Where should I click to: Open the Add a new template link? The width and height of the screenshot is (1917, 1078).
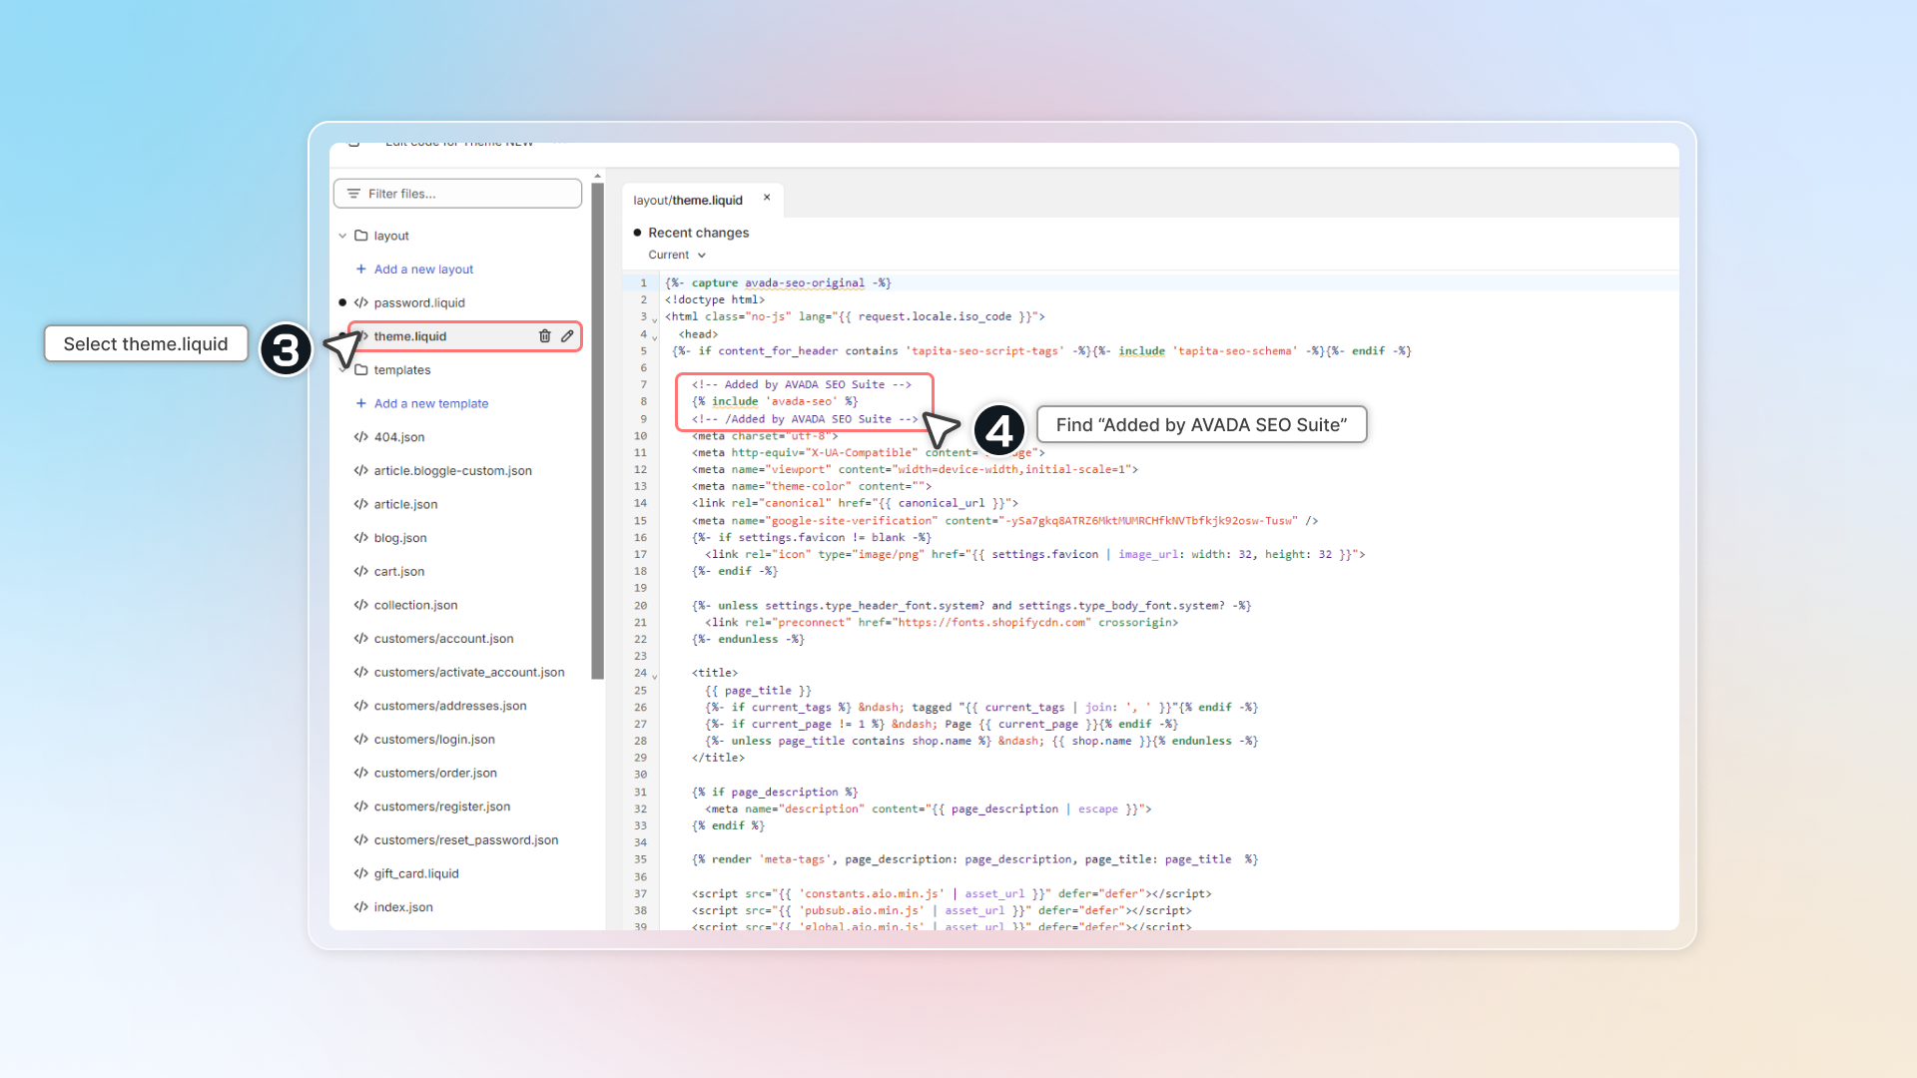[x=430, y=403]
